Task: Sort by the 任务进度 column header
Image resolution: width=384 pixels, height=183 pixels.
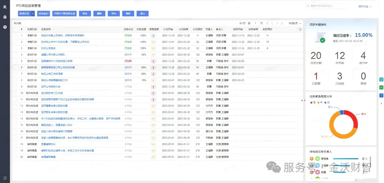Action: pos(141,29)
